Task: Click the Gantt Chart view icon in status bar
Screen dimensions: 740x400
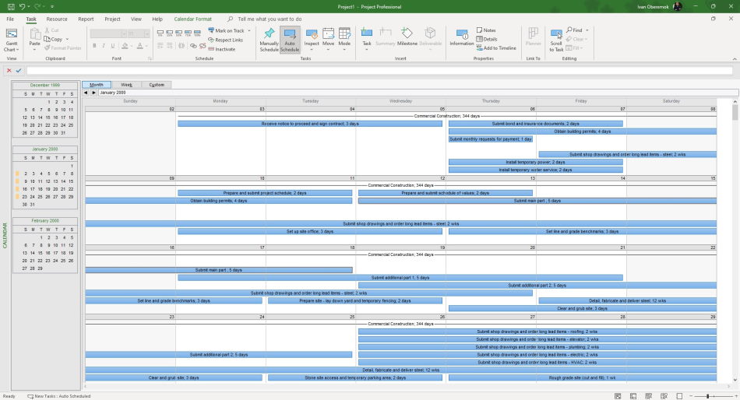Action: pyautogui.click(x=618, y=396)
